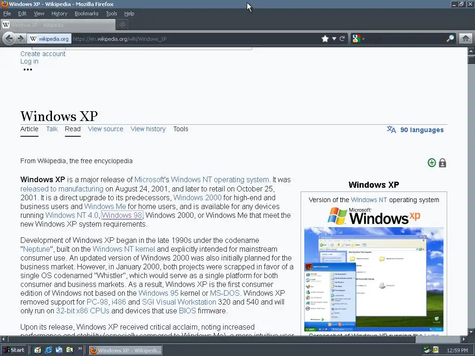This screenshot has height=356, width=475.
Task: Follow the Microsoft link in first paragraph
Action: [149, 179]
